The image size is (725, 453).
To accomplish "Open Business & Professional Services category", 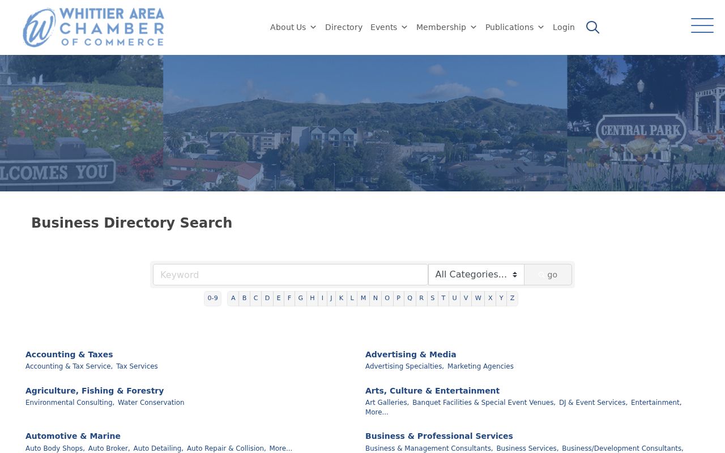I will point(439,436).
